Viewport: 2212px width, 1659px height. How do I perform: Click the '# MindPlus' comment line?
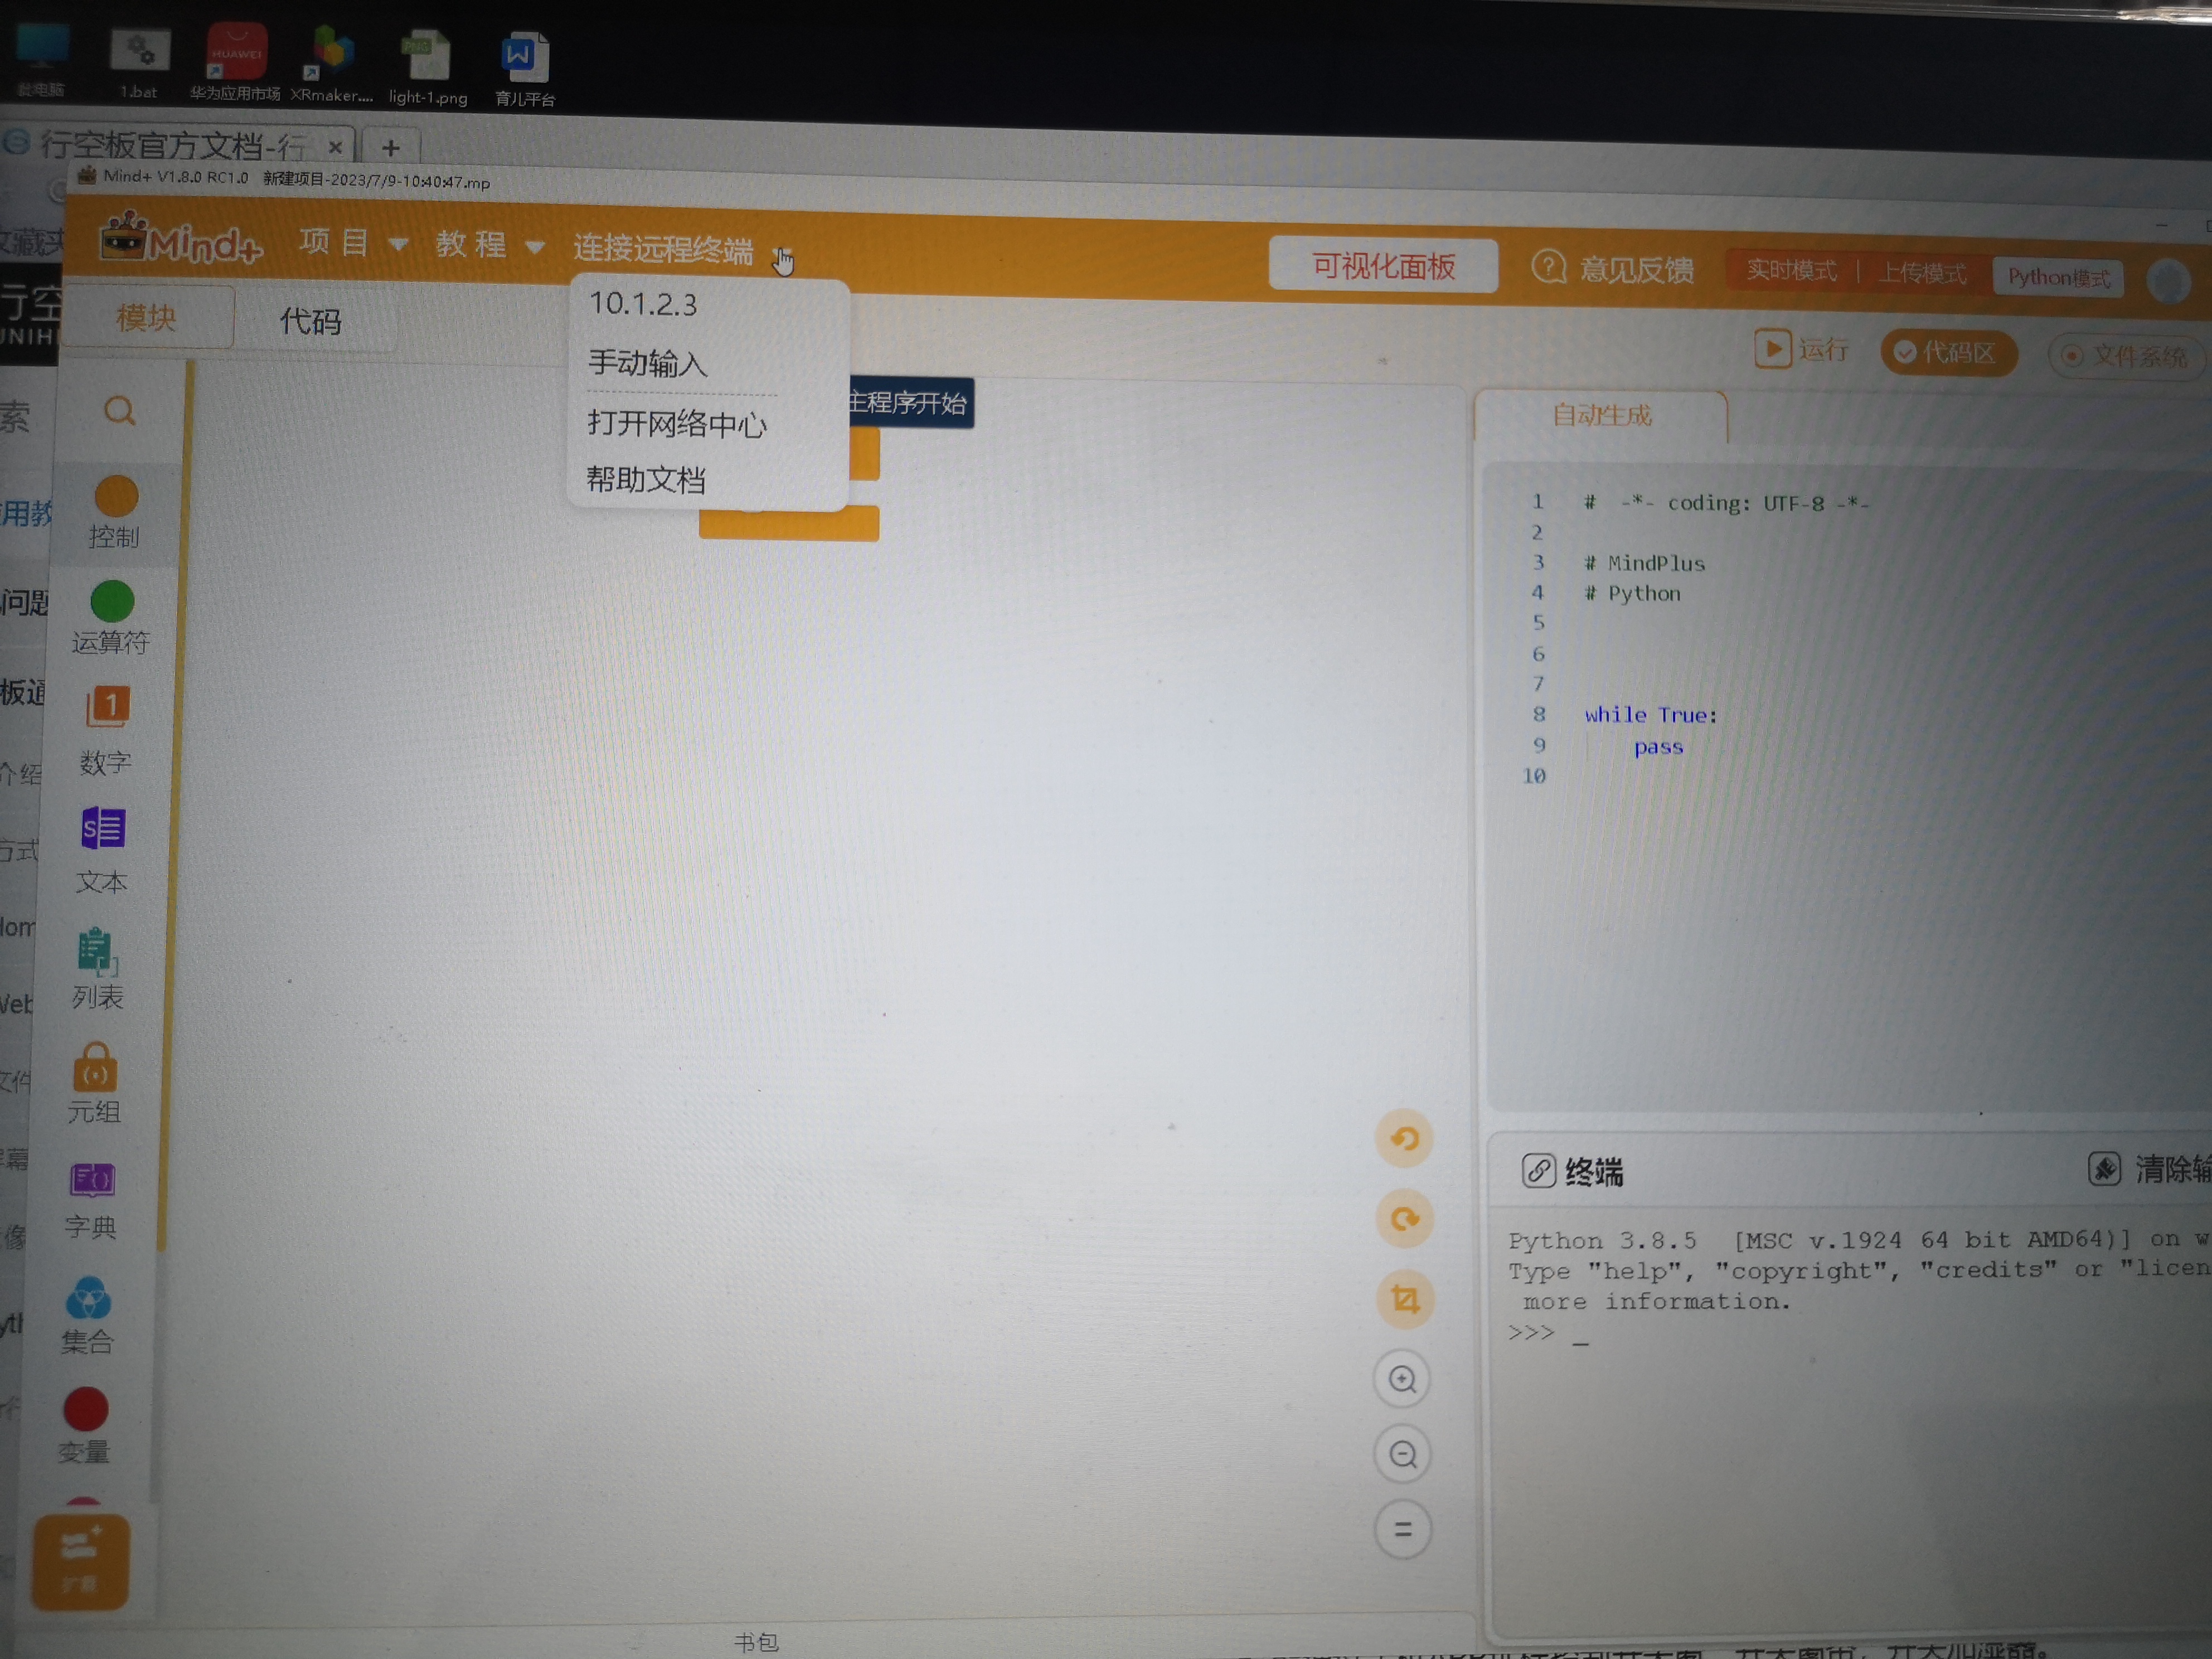tap(1645, 563)
